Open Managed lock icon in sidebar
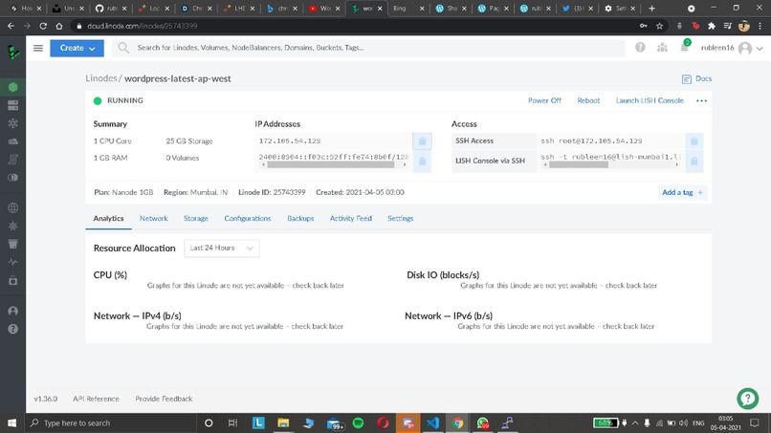The image size is (771, 433). (x=12, y=280)
